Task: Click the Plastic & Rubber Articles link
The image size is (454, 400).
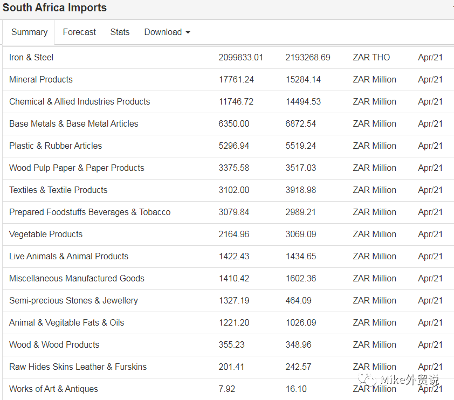Action: point(56,146)
